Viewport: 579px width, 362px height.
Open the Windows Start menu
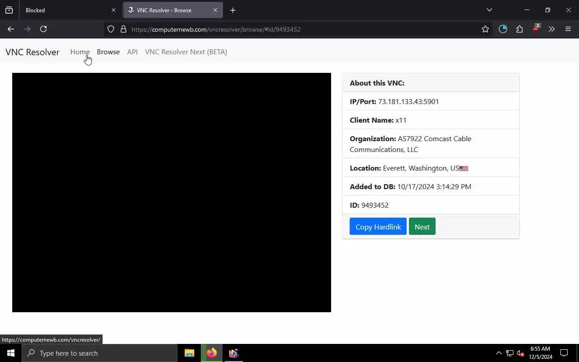(x=11, y=353)
